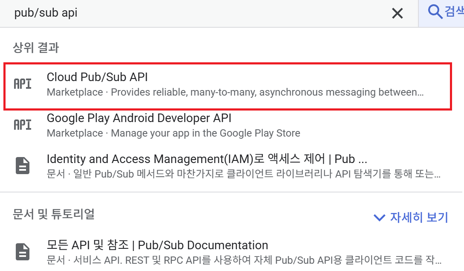Open 모든 API 및 참조 Pub/Sub Documentation
The image size is (464, 271).
coord(157,245)
